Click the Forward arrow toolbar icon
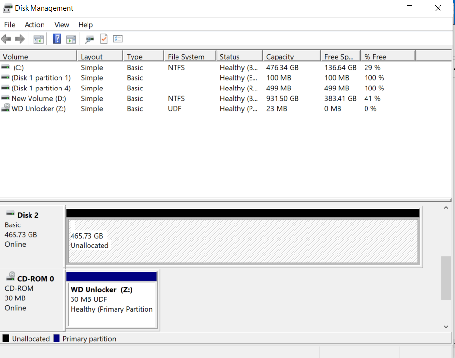Viewport: 455px width, 358px height. (x=20, y=39)
